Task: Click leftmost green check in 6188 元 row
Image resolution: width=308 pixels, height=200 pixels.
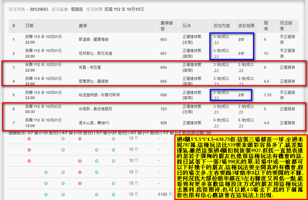Action: [x=46, y=194]
